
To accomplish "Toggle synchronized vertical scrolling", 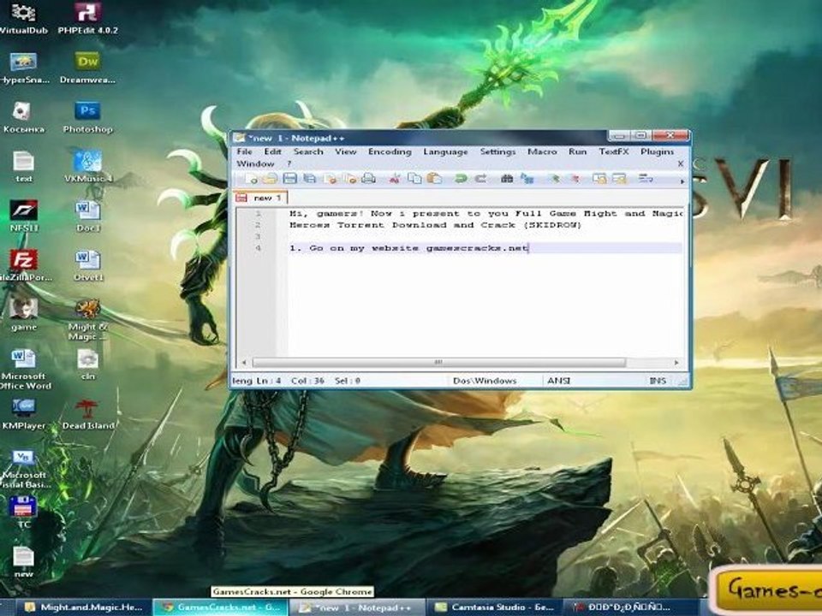I will (x=599, y=179).
